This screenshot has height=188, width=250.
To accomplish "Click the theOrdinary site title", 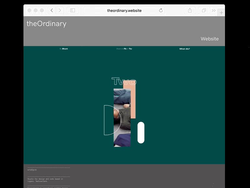I will click(x=46, y=24).
